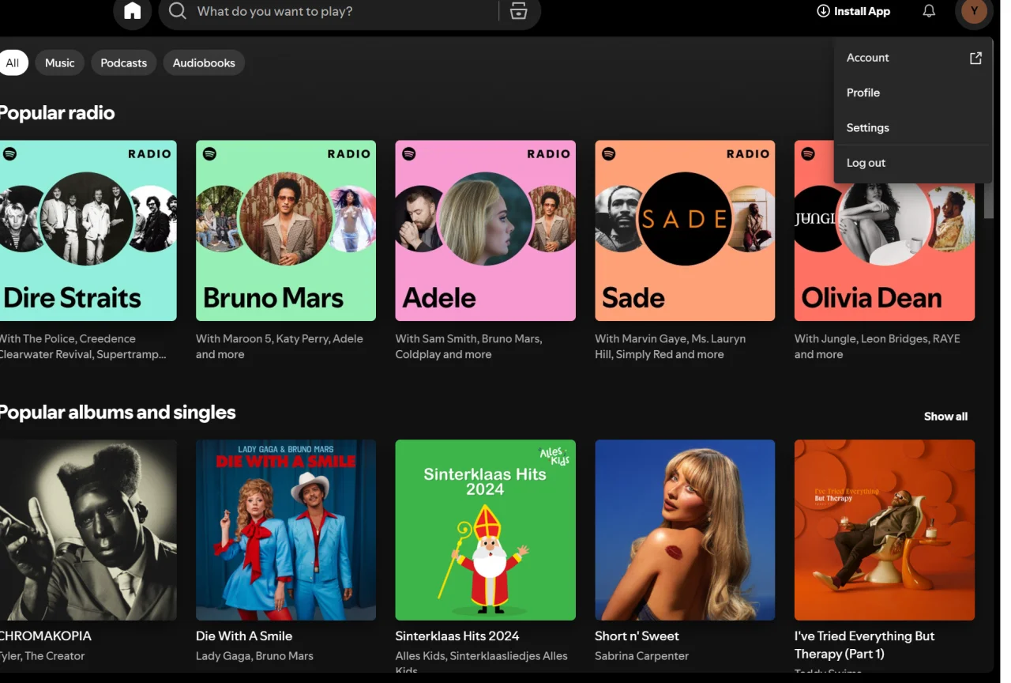Click Show all for popular albums
This screenshot has width=1011, height=683.
point(945,417)
